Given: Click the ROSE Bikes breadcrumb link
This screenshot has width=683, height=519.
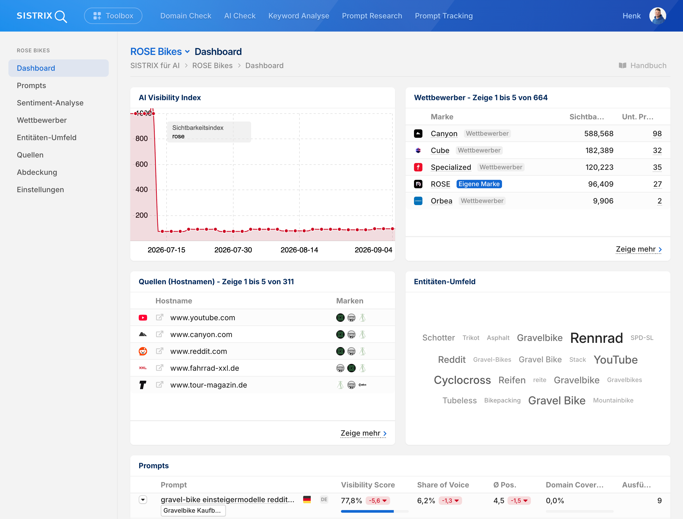Looking at the screenshot, I should click(212, 65).
